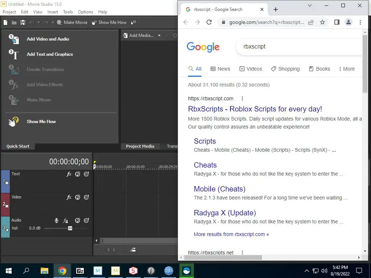The height and width of the screenshot is (278, 371).
Task: Click the Chrome profile avatar icon
Action: coord(349,22)
